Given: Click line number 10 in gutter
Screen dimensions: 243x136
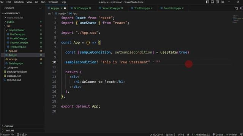Looking at the screenshot, I should [54, 62].
